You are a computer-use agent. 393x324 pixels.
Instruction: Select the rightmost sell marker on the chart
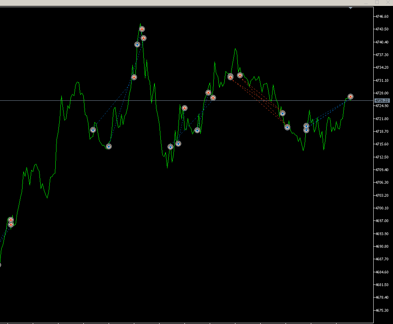350,97
